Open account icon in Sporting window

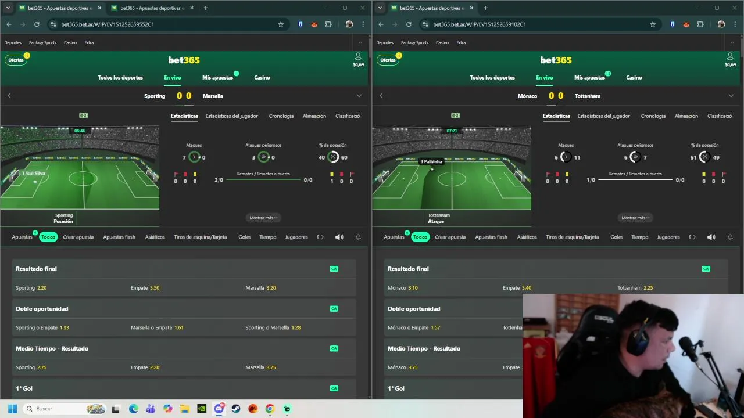click(358, 56)
